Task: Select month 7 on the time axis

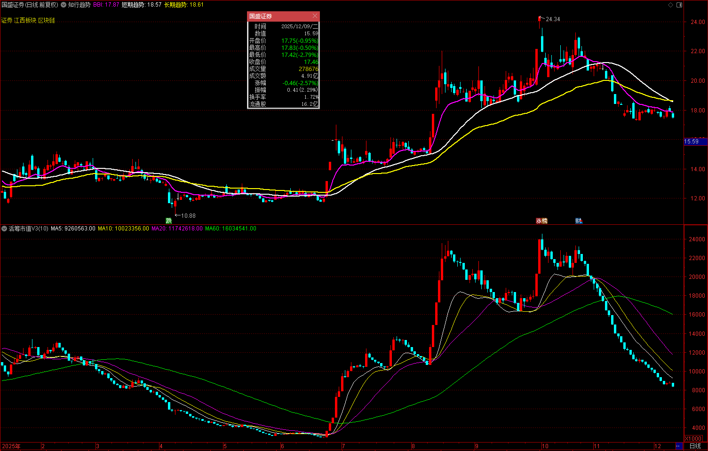Action: pyautogui.click(x=343, y=446)
